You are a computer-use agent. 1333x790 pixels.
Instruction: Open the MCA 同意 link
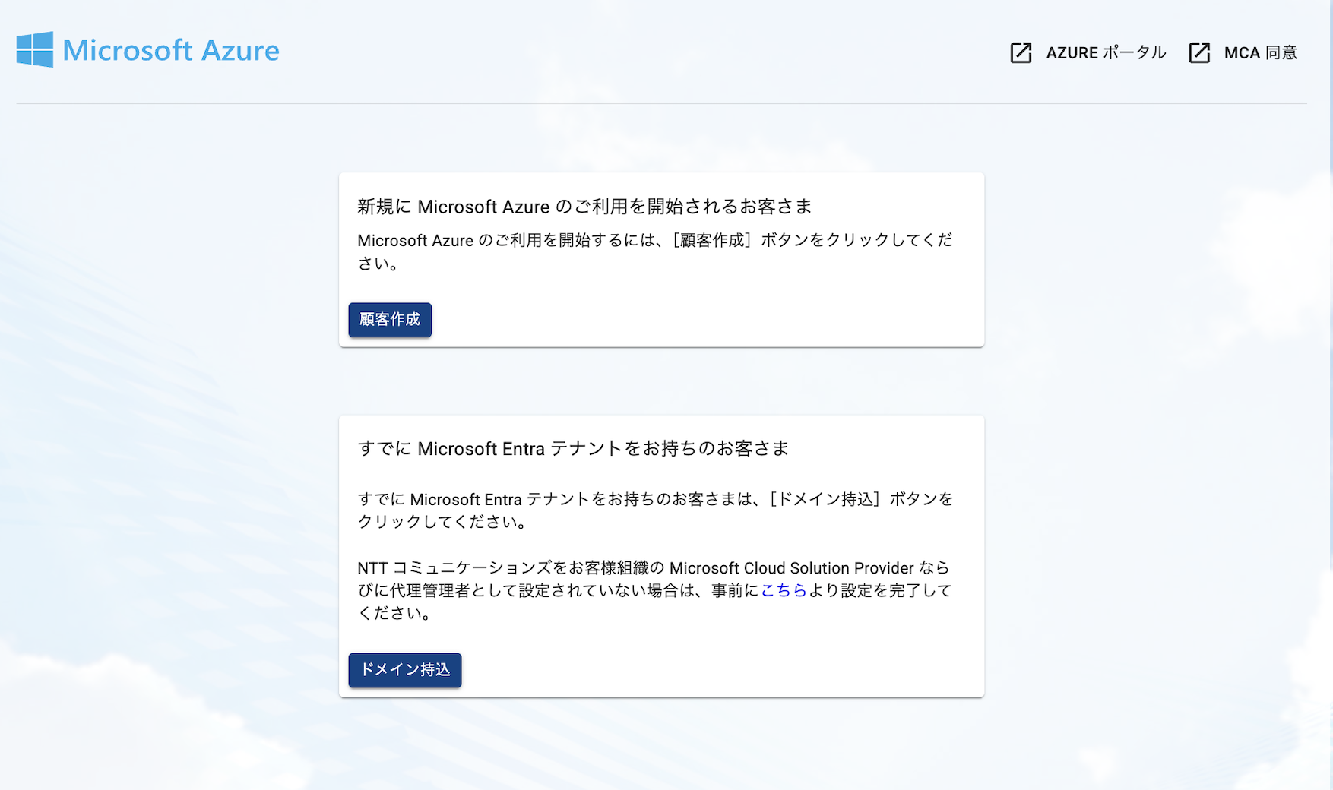1261,52
